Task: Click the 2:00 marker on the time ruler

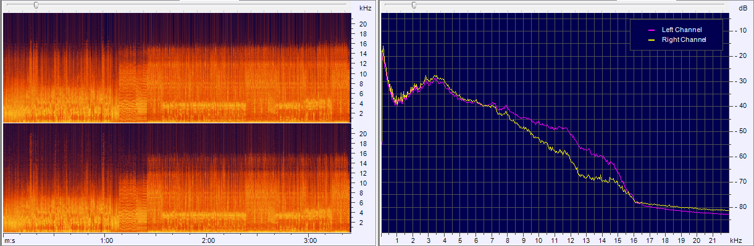Action: [x=208, y=240]
